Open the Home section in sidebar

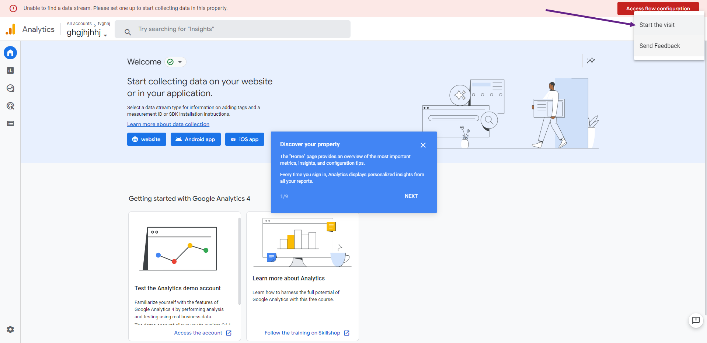(x=10, y=53)
